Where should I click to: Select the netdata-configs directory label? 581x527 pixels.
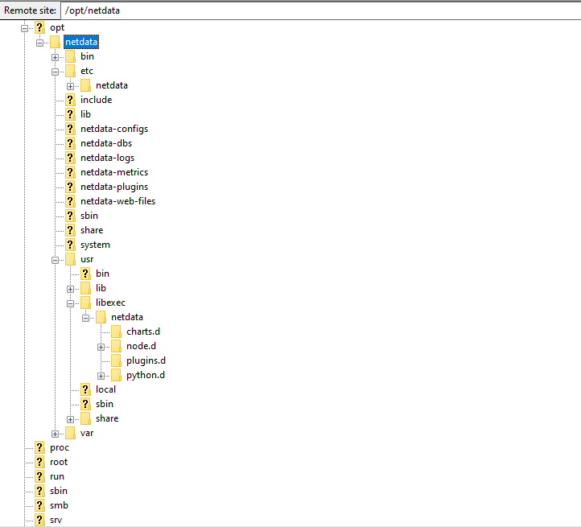click(114, 129)
